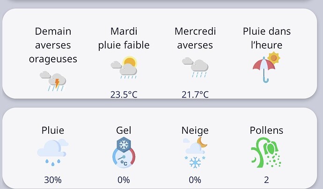
Task: Tap the Pollens heading text
Action: [266, 130]
